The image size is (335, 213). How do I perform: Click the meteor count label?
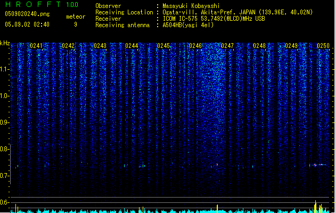point(76,17)
